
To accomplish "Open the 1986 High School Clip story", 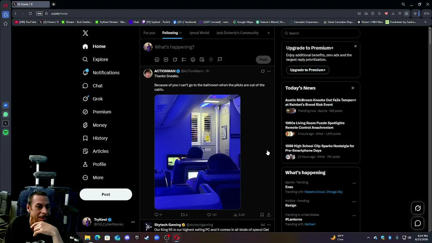I will click(320, 148).
